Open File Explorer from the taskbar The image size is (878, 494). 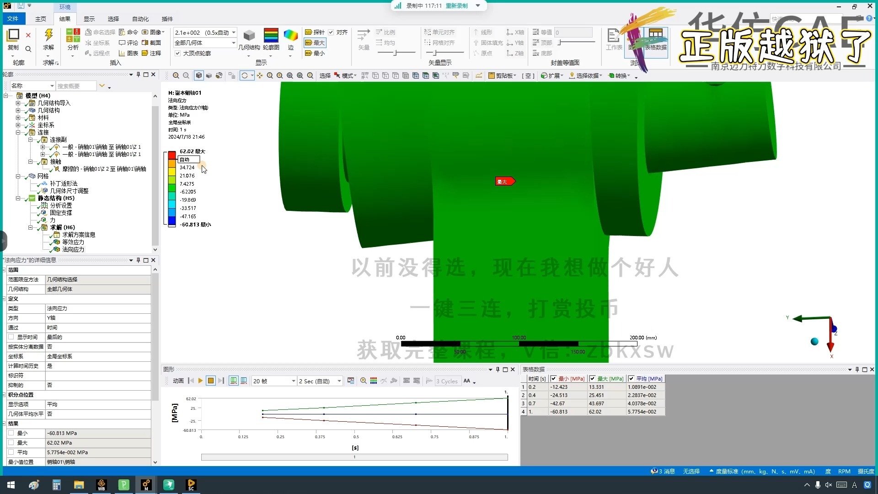(x=79, y=485)
